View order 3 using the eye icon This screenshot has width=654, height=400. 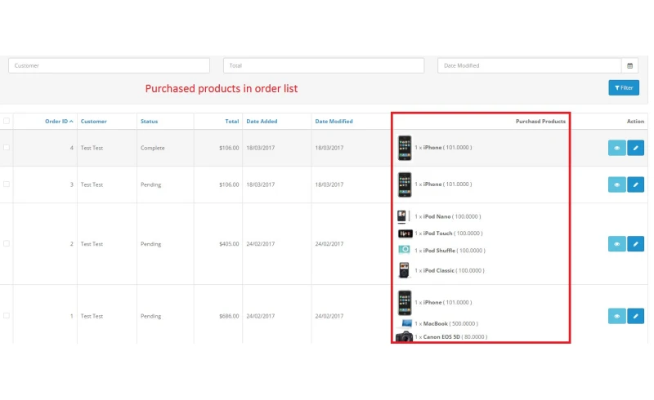click(x=616, y=184)
